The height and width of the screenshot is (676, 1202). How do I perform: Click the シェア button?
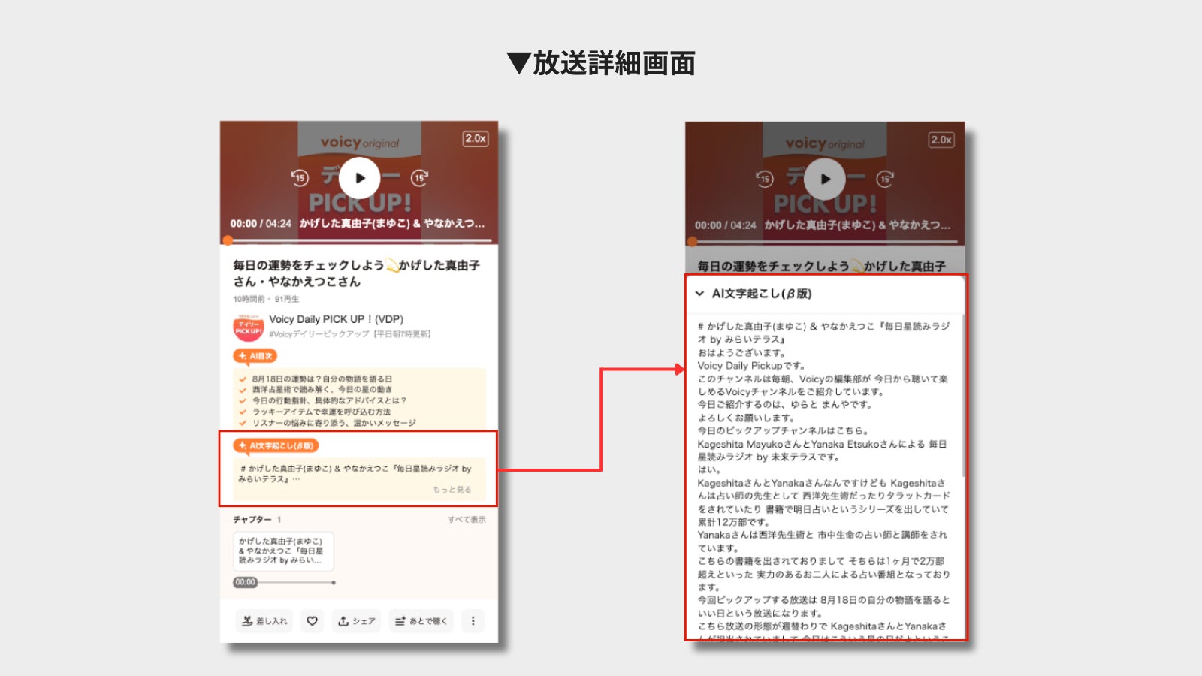pos(356,621)
